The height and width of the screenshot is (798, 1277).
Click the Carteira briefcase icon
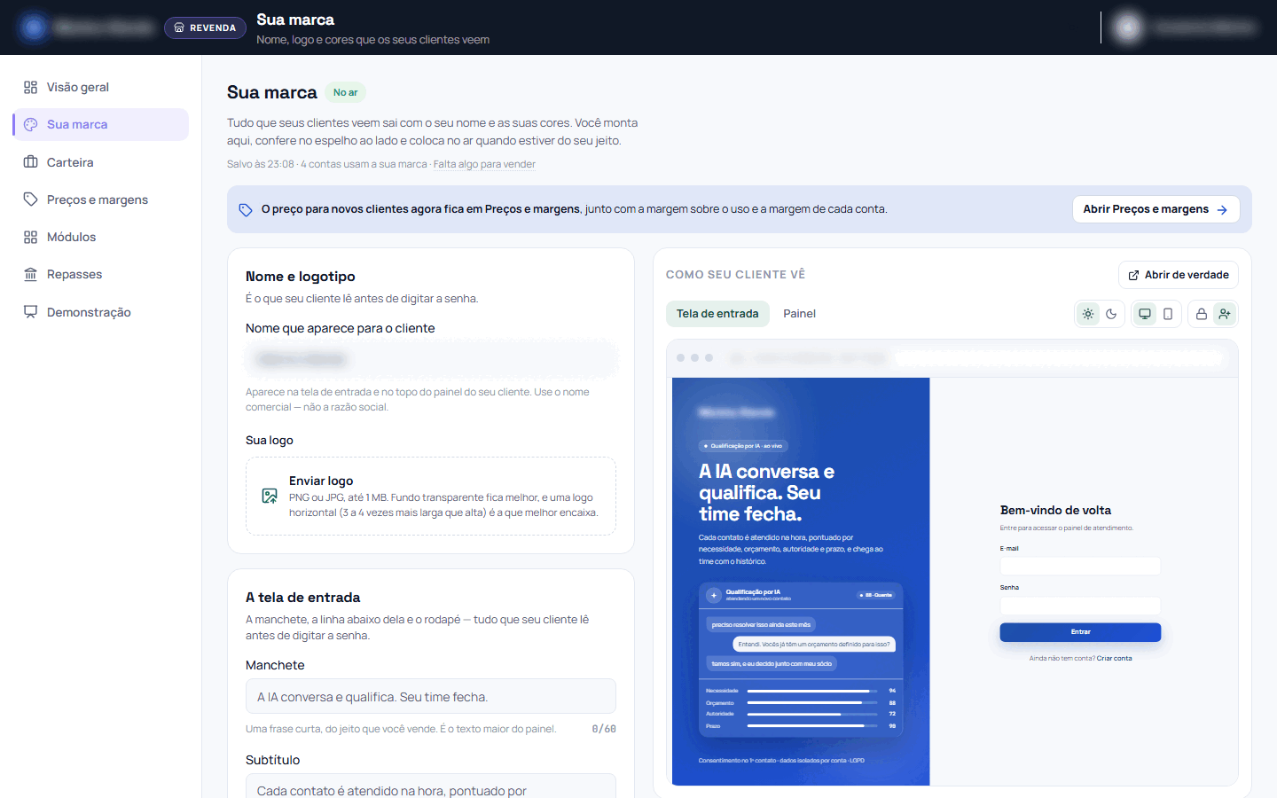31,162
